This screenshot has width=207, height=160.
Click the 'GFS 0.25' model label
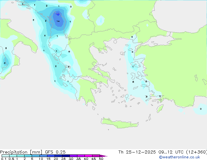pos(55,152)
